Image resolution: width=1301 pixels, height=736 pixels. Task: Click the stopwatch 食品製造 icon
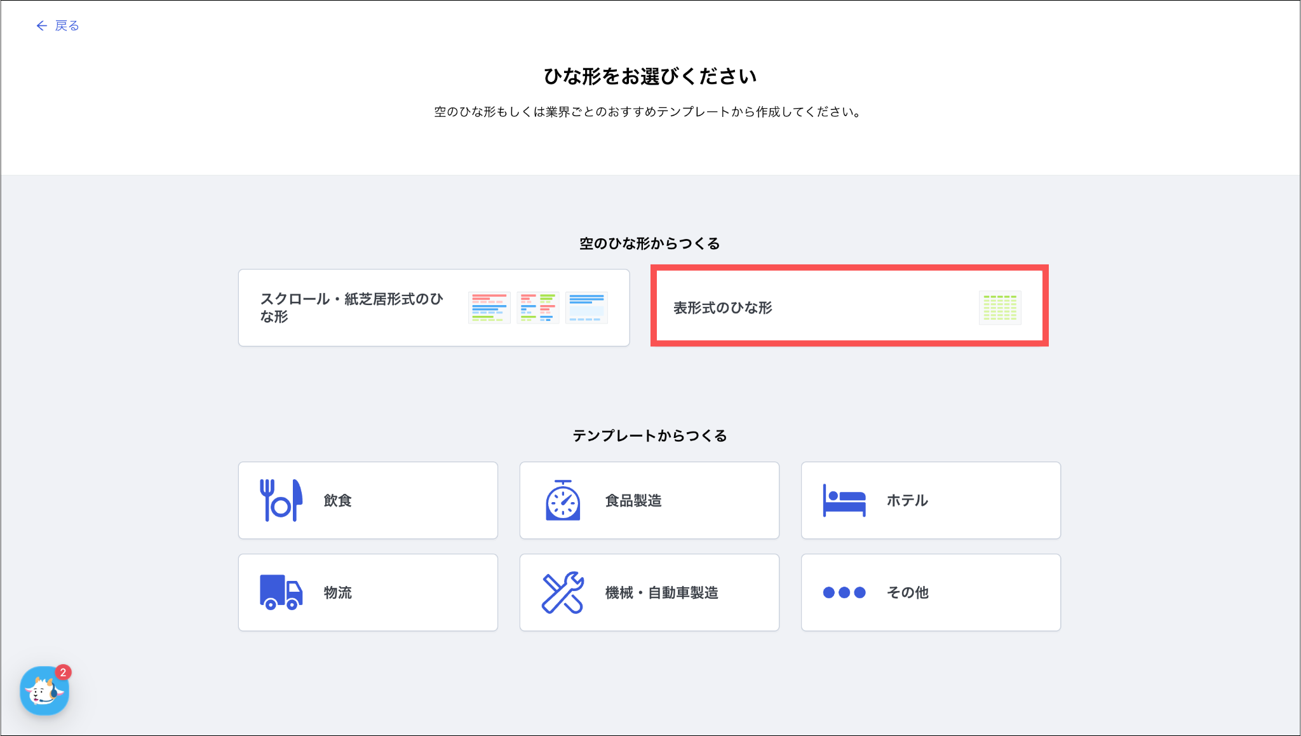click(563, 500)
